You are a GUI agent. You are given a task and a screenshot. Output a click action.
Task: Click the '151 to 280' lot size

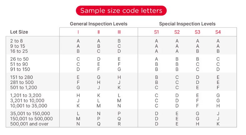[x=22, y=77]
